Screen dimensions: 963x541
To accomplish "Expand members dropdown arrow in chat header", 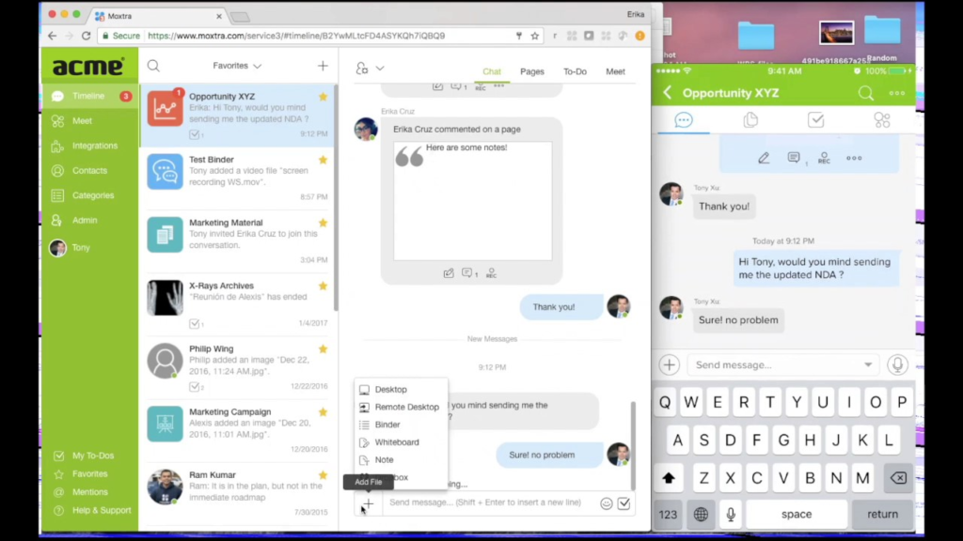I will pyautogui.click(x=380, y=68).
